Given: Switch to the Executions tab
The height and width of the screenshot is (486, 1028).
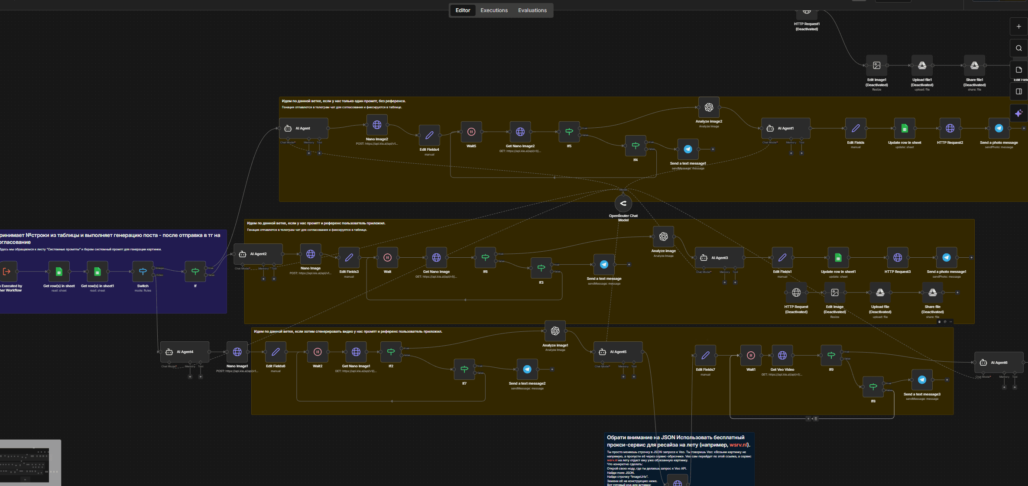Looking at the screenshot, I should [x=494, y=10].
